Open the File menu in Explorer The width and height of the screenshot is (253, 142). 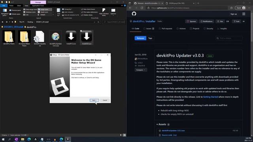click(x=4, y=6)
